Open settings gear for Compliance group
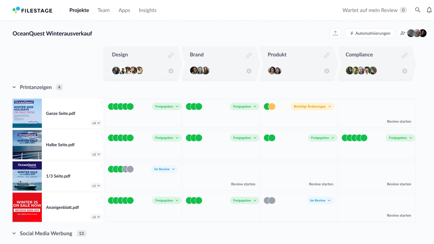 click(x=404, y=71)
